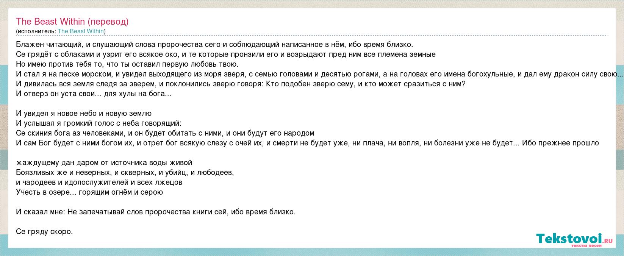Open the artist link 'The Beast Within'
Screen dimensions: 624x256
pos(81,31)
